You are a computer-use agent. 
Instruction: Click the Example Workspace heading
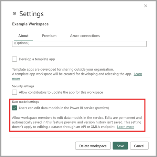click(x=30, y=24)
